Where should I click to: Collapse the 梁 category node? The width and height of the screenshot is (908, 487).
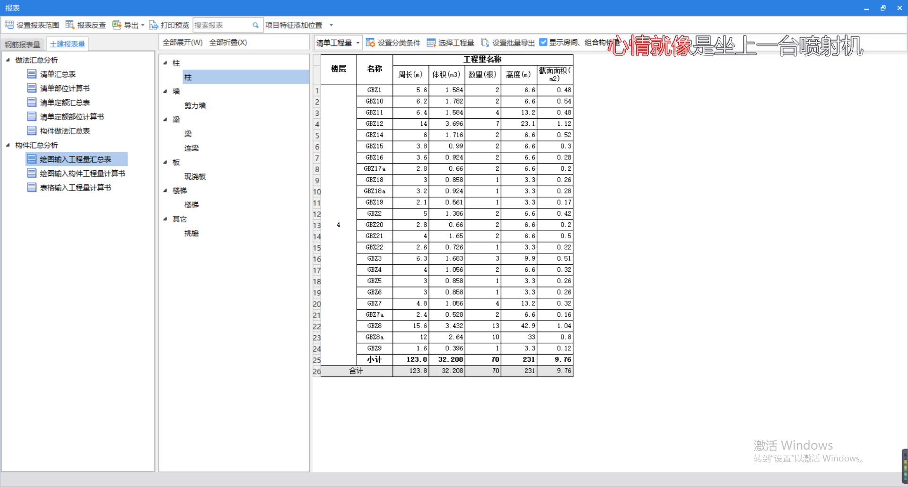pos(165,120)
